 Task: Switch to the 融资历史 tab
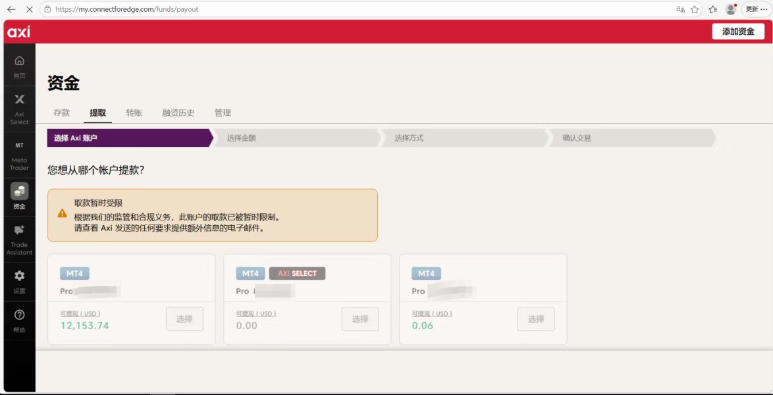tap(178, 113)
